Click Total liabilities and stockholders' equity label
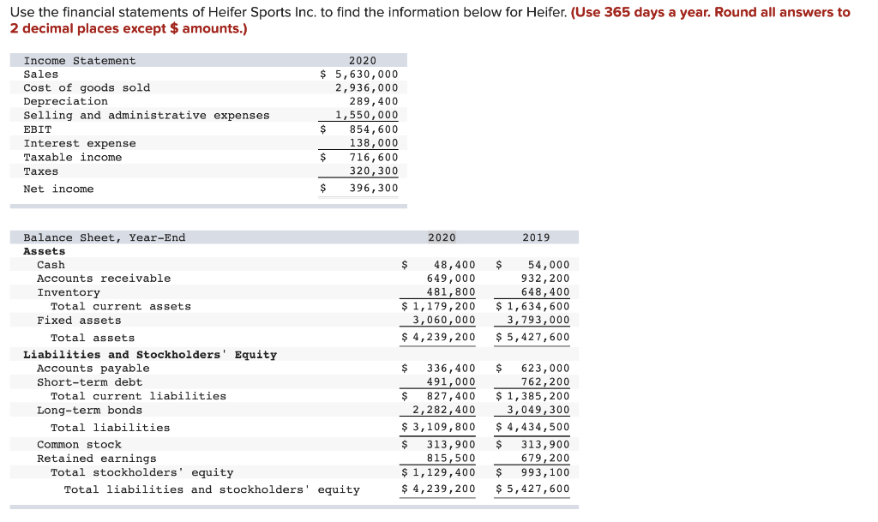Image resolution: width=878 pixels, height=522 pixels. point(212,489)
